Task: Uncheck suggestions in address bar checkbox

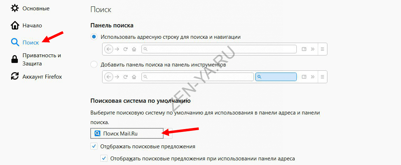Action: pos(104,158)
